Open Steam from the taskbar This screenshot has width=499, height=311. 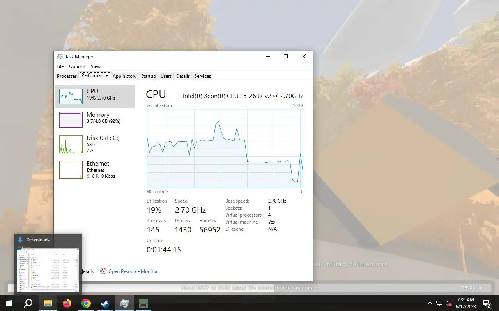105,303
